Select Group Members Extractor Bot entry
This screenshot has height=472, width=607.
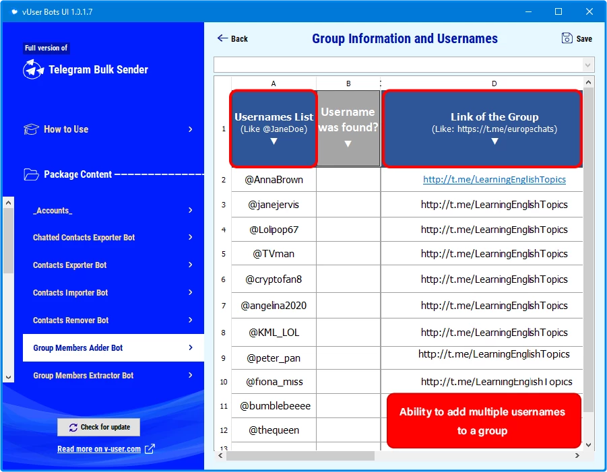point(113,375)
